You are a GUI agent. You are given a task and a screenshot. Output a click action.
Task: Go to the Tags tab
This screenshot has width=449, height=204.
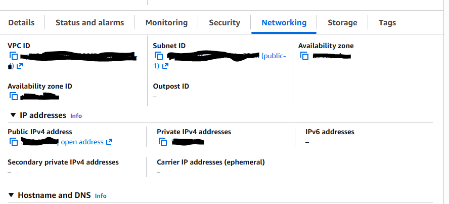[387, 22]
